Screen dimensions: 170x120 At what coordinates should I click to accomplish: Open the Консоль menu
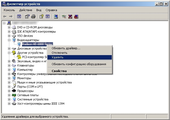(9, 10)
